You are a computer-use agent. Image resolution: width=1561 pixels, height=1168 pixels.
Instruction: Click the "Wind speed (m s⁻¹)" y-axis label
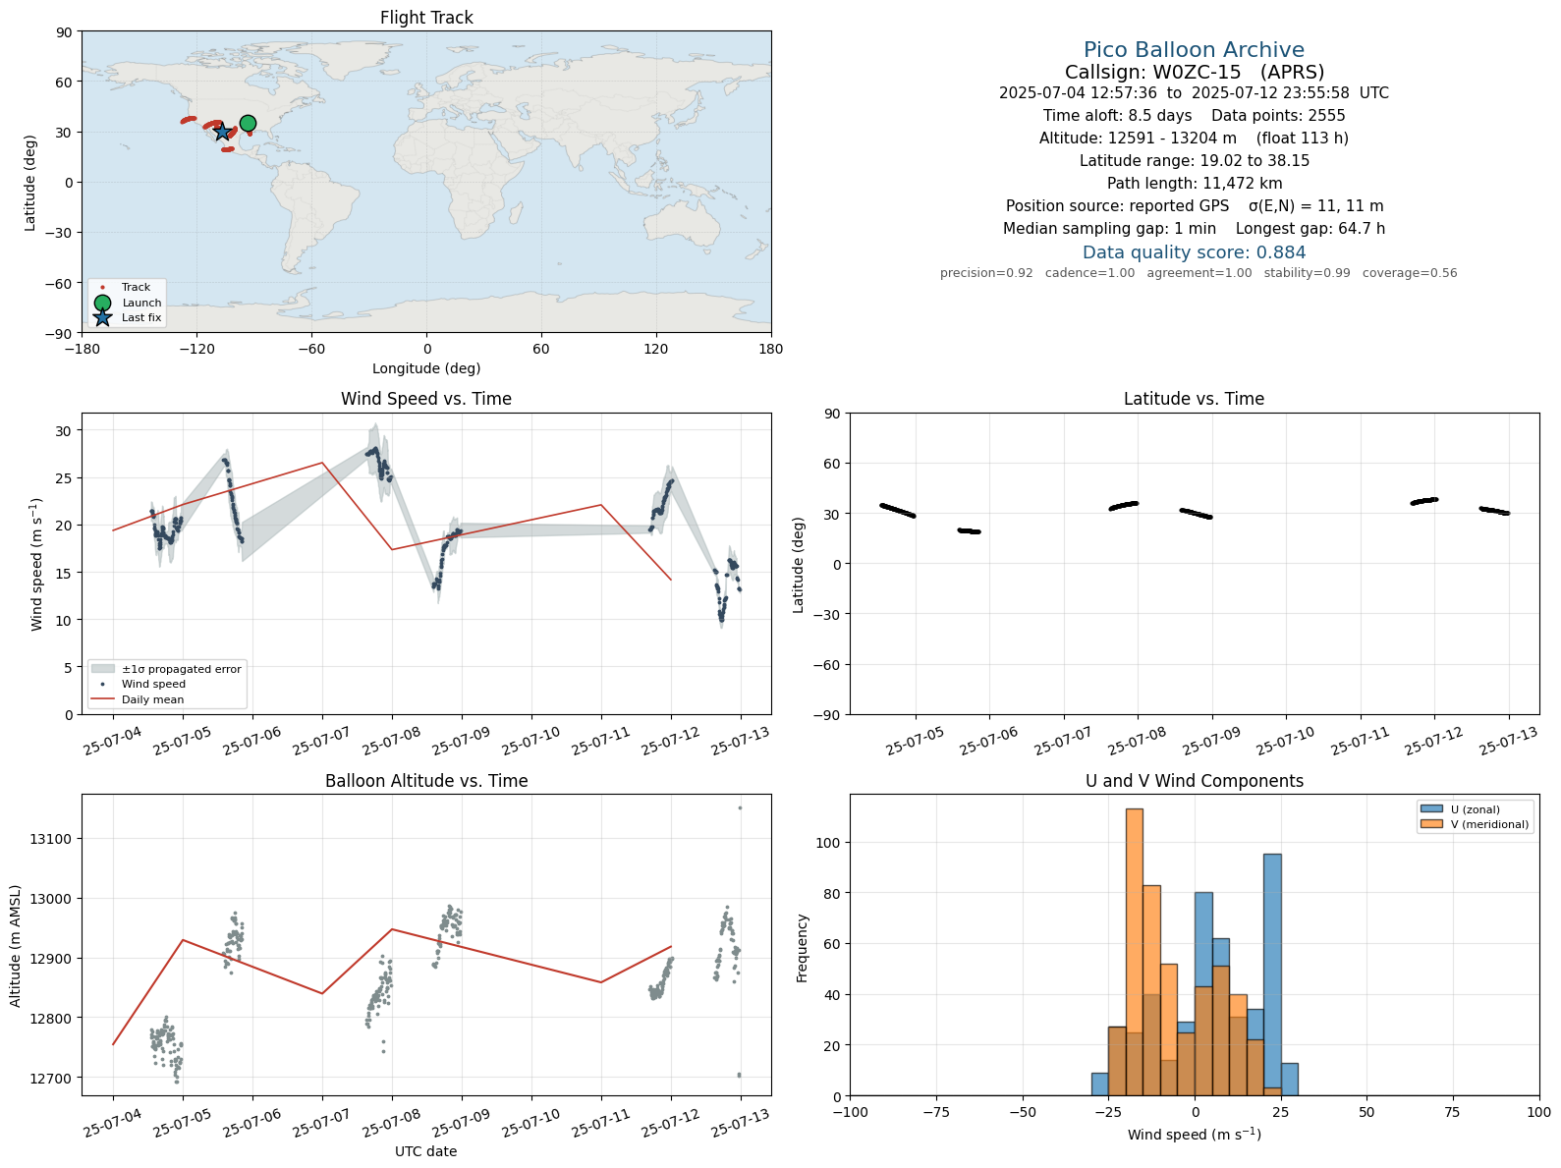[37, 564]
